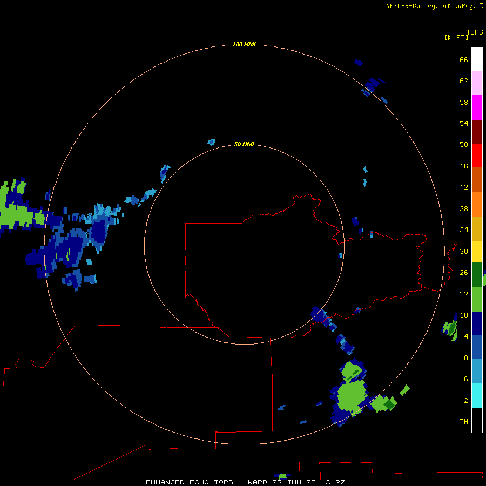Click the [K FT] units label

click(x=456, y=38)
